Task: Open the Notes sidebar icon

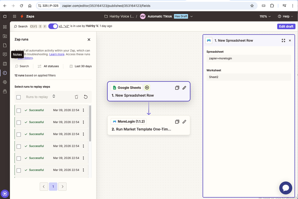Action: tap(5, 54)
